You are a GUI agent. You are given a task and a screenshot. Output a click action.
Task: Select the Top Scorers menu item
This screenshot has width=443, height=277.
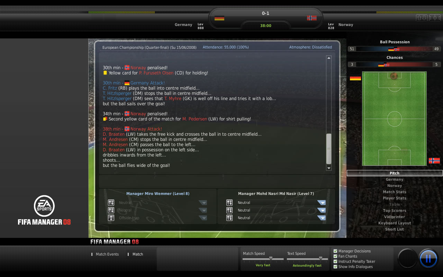[x=395, y=211]
